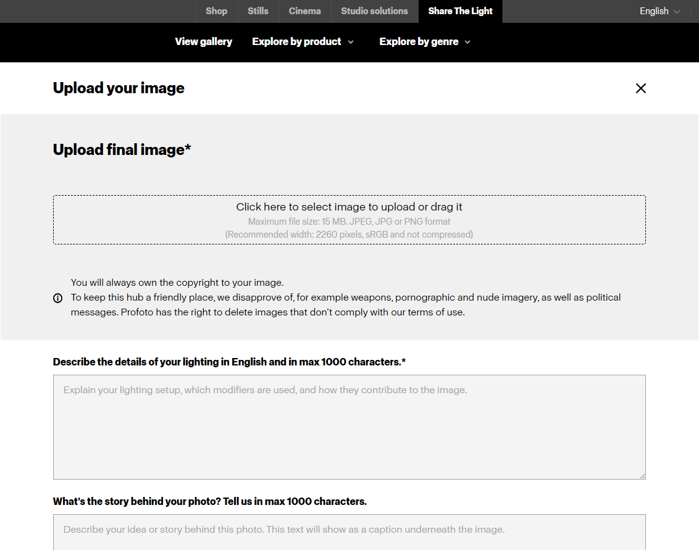The height and width of the screenshot is (550, 699).
Task: Click the dashed upload area to select image
Action: [x=349, y=220]
